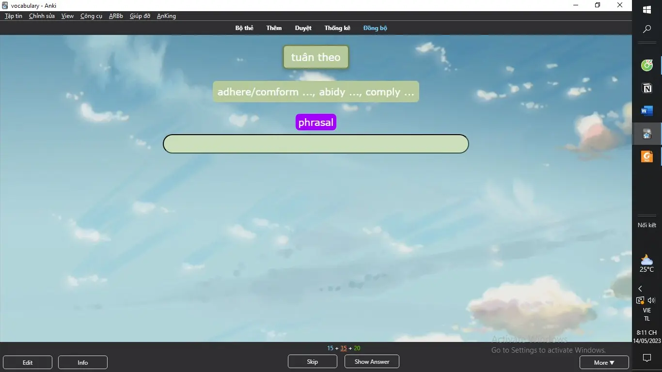Switch to the Duyệt tab
Image resolution: width=662 pixels, height=372 pixels.
pyautogui.click(x=303, y=28)
